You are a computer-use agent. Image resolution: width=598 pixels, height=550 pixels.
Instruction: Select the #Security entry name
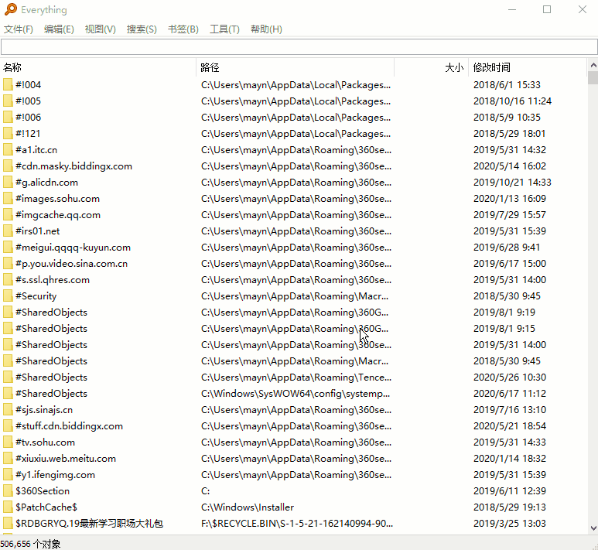click(x=36, y=296)
